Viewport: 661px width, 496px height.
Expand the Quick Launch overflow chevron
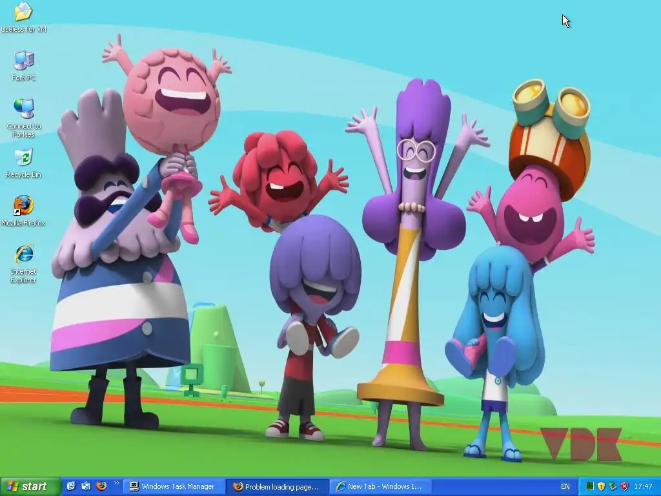point(117,483)
